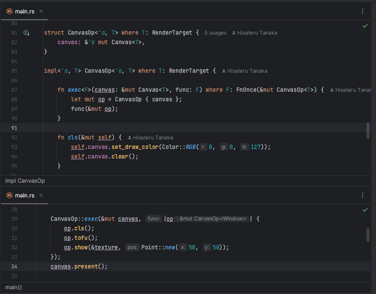Click the '&mut CanvasOp<Window>' type hint
This screenshot has height=294, width=376.
(x=211, y=219)
